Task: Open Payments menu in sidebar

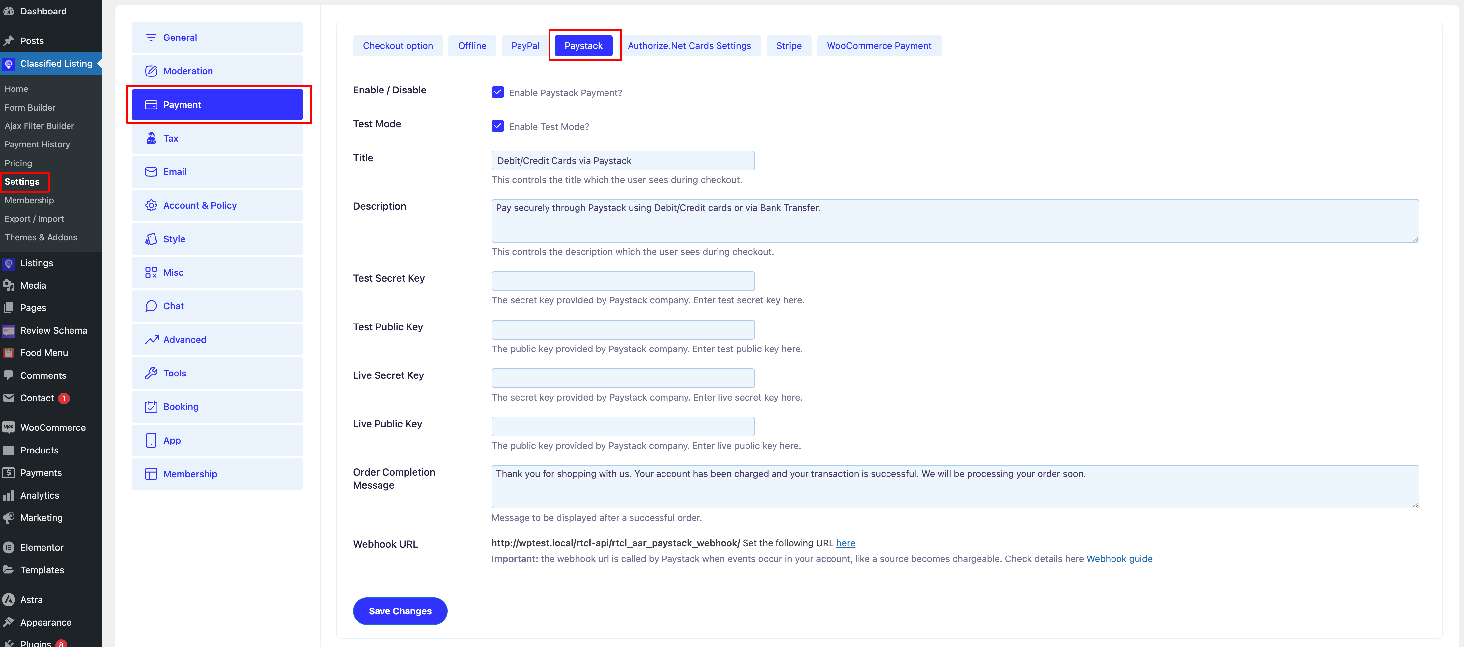Action: pyautogui.click(x=41, y=472)
